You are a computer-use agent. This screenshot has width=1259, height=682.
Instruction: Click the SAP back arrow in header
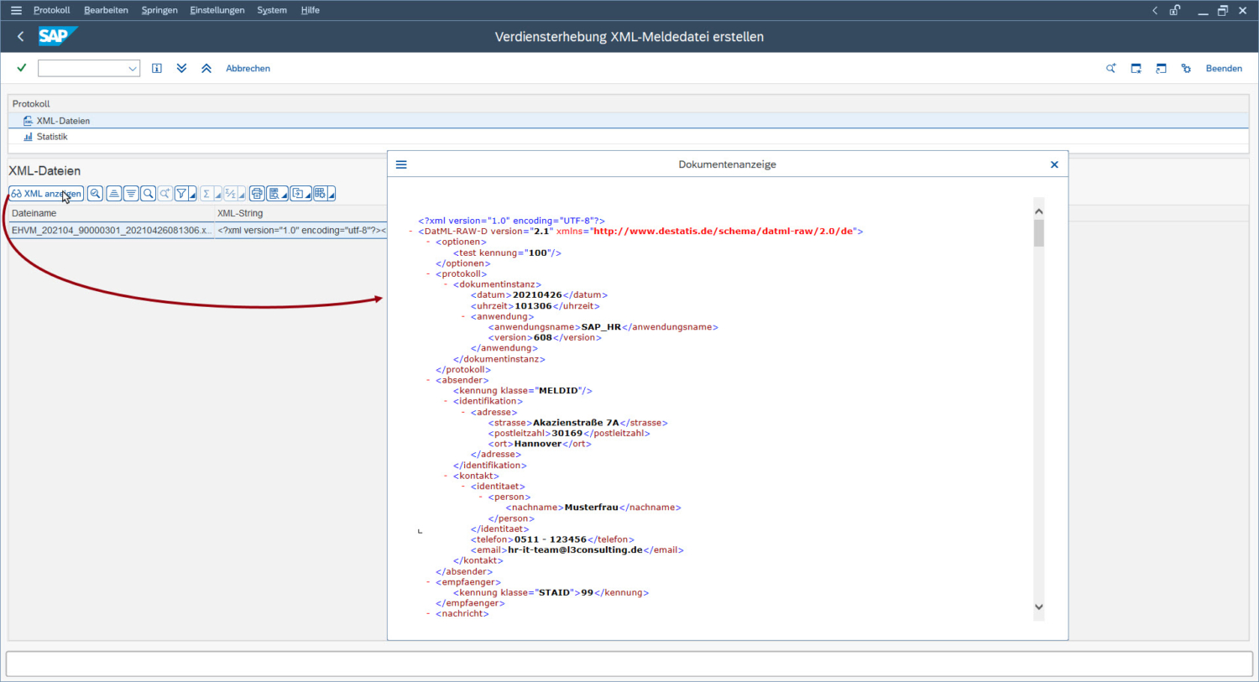tap(21, 37)
